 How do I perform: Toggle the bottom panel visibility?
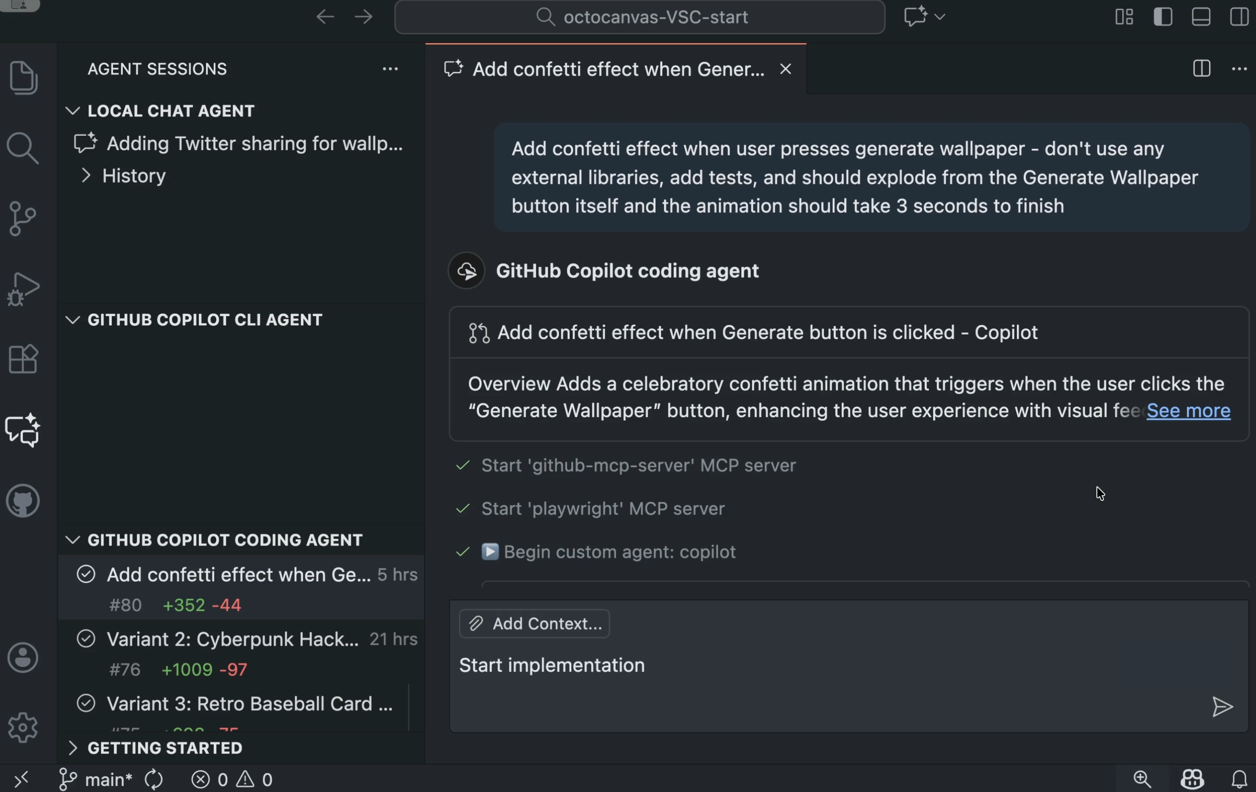pos(1201,17)
